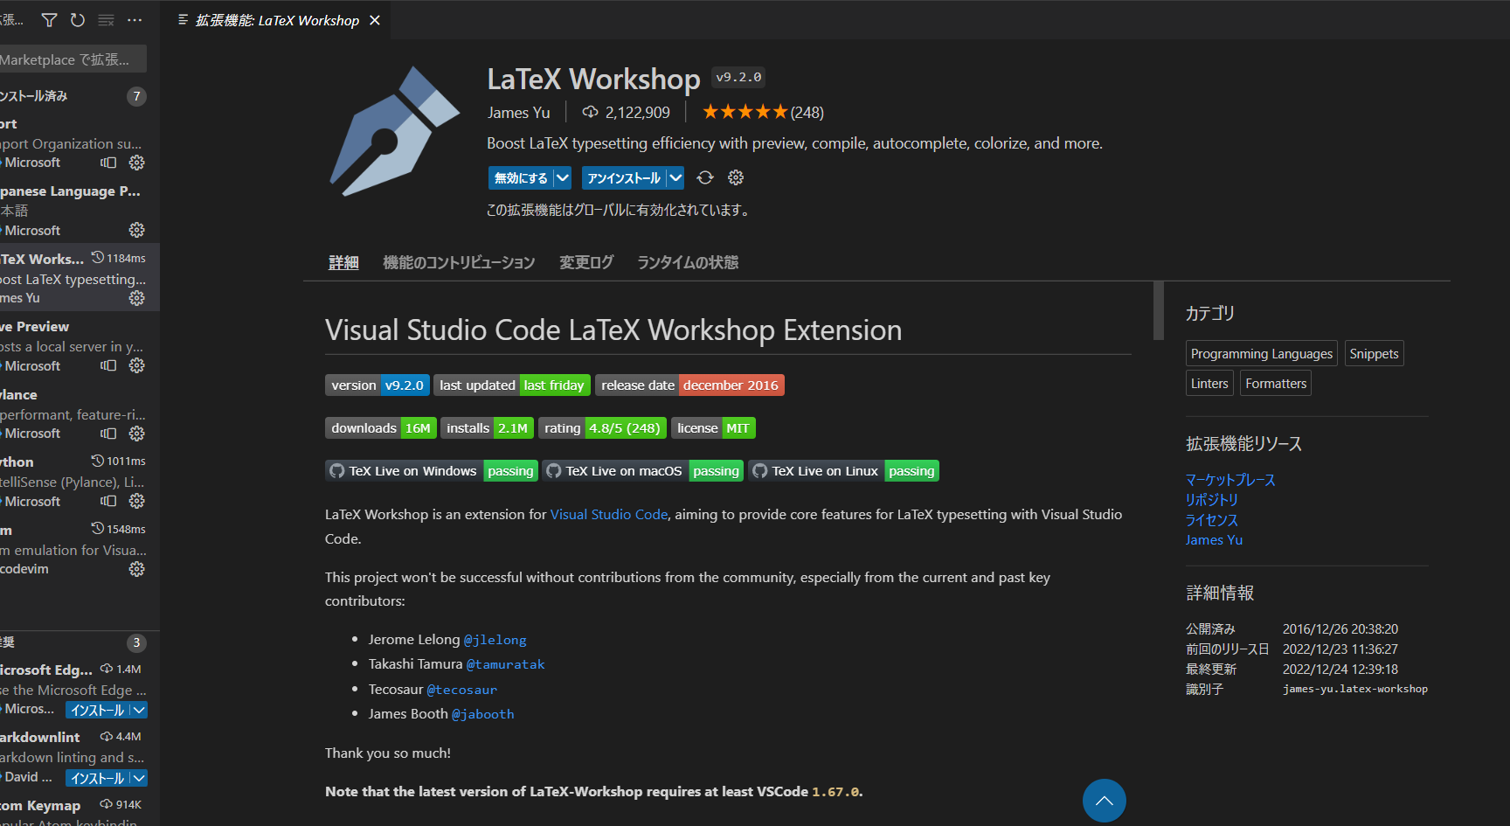Click the installed count badge 7
Screen dimensions: 1510x826
136,96
